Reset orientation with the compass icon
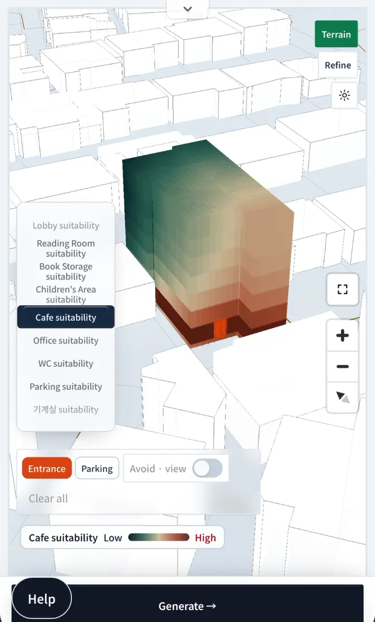This screenshot has width=375, height=622. click(343, 397)
